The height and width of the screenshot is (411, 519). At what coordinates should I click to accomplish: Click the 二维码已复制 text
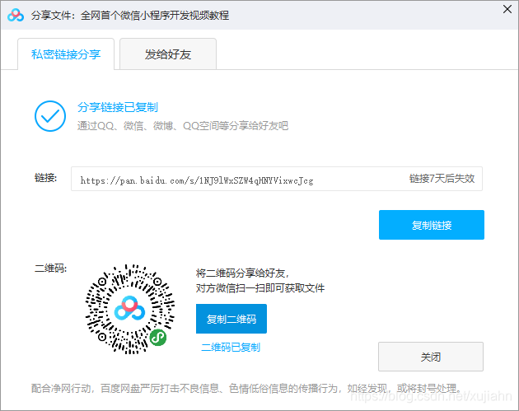point(231,348)
